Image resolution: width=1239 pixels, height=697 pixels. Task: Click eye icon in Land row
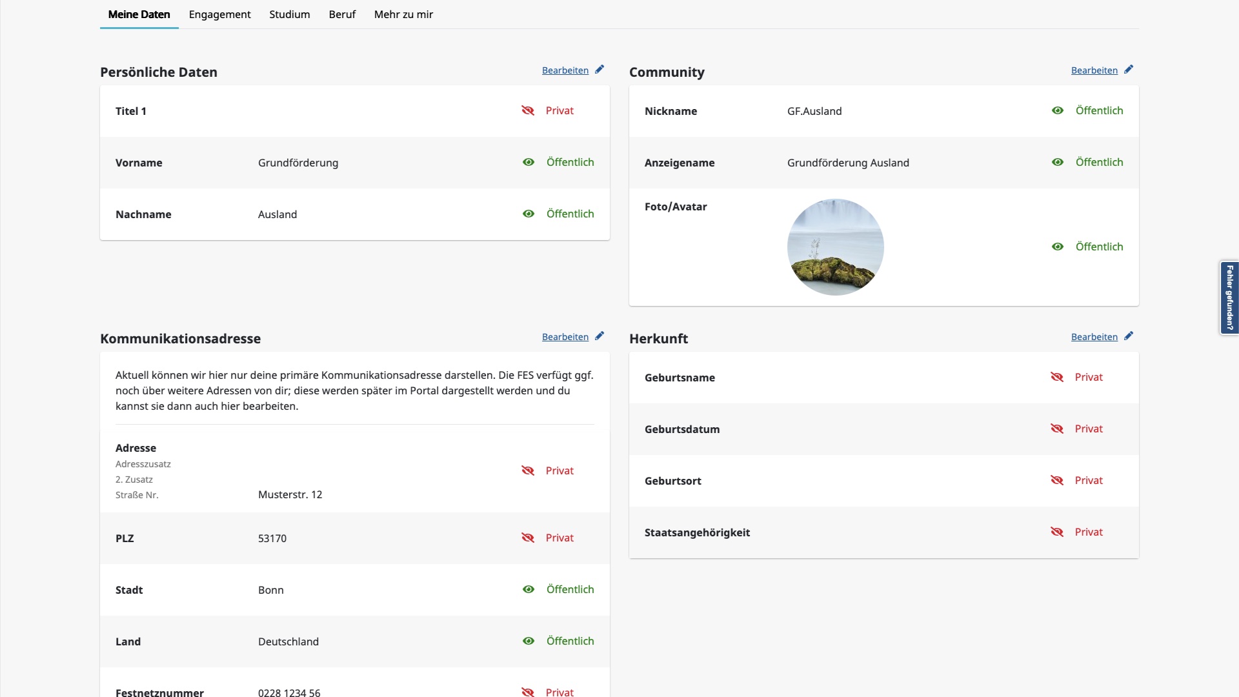[x=529, y=641]
